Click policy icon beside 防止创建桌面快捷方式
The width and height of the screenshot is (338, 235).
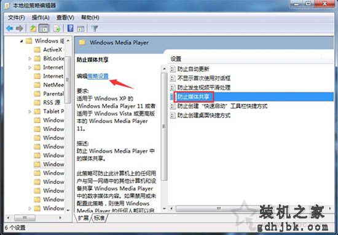(173, 115)
